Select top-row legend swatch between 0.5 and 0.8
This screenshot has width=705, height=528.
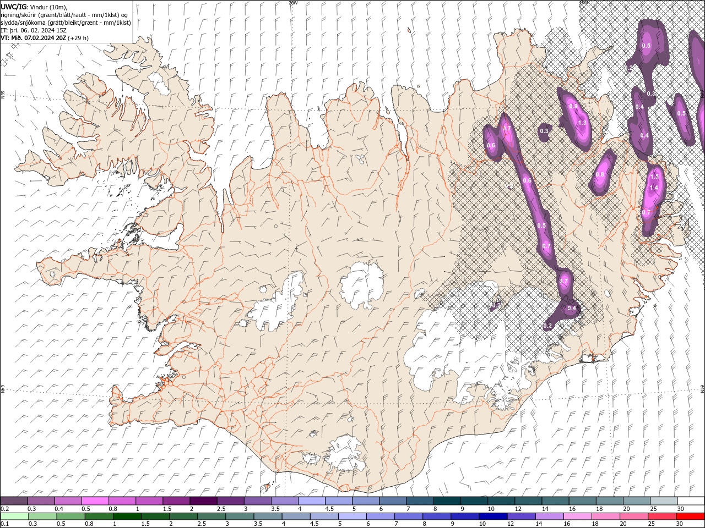95,501
